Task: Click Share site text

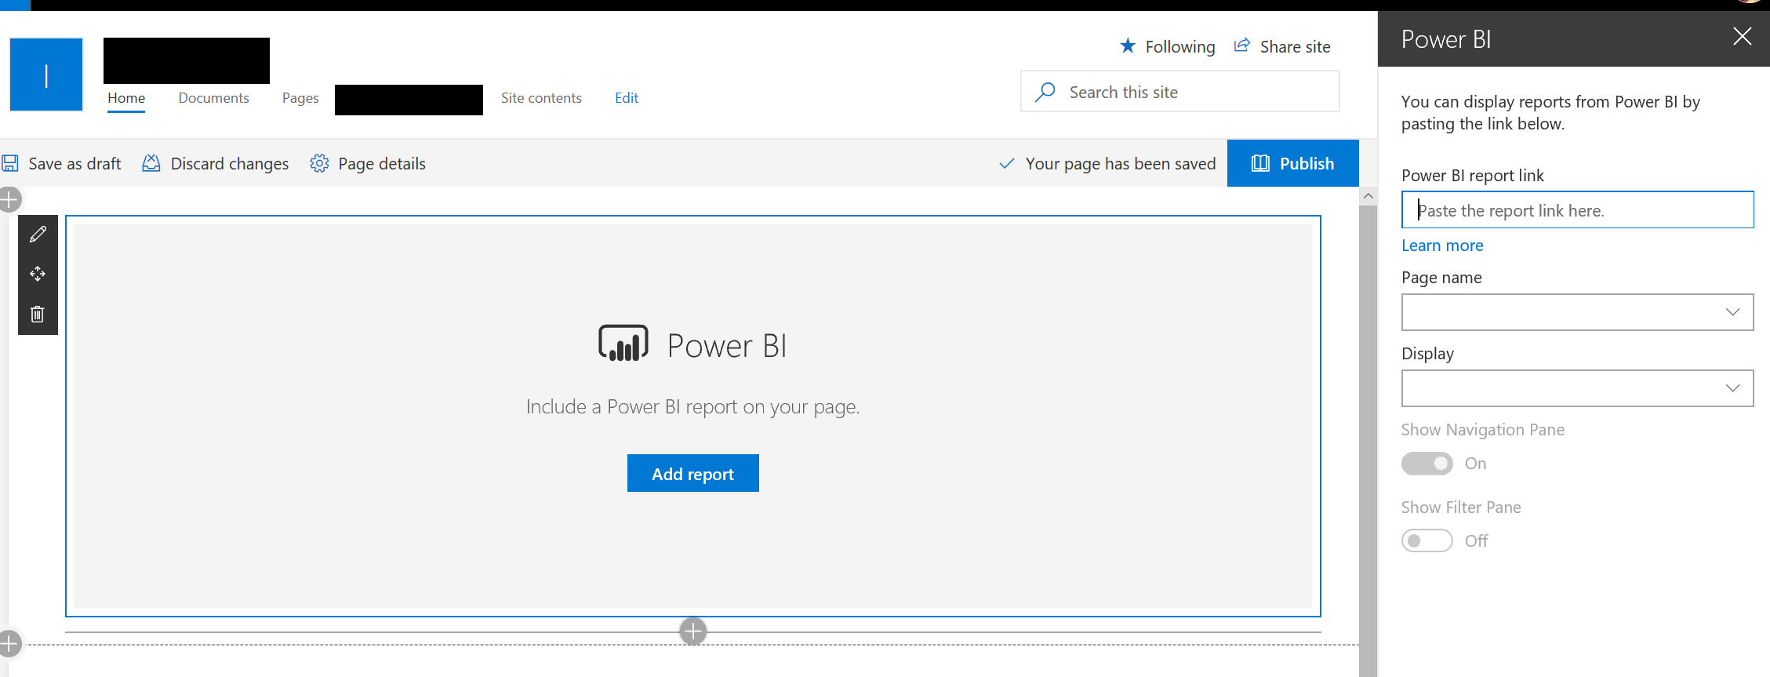Action: (x=1296, y=47)
